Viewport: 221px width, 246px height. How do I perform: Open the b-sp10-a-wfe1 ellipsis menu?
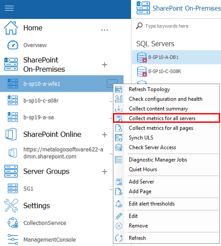(112, 84)
